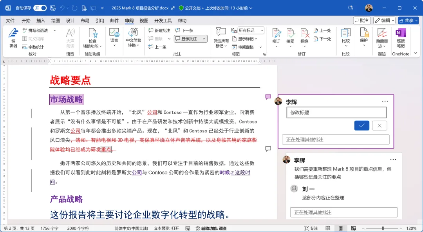Open the 保护 document tool

[364, 37]
